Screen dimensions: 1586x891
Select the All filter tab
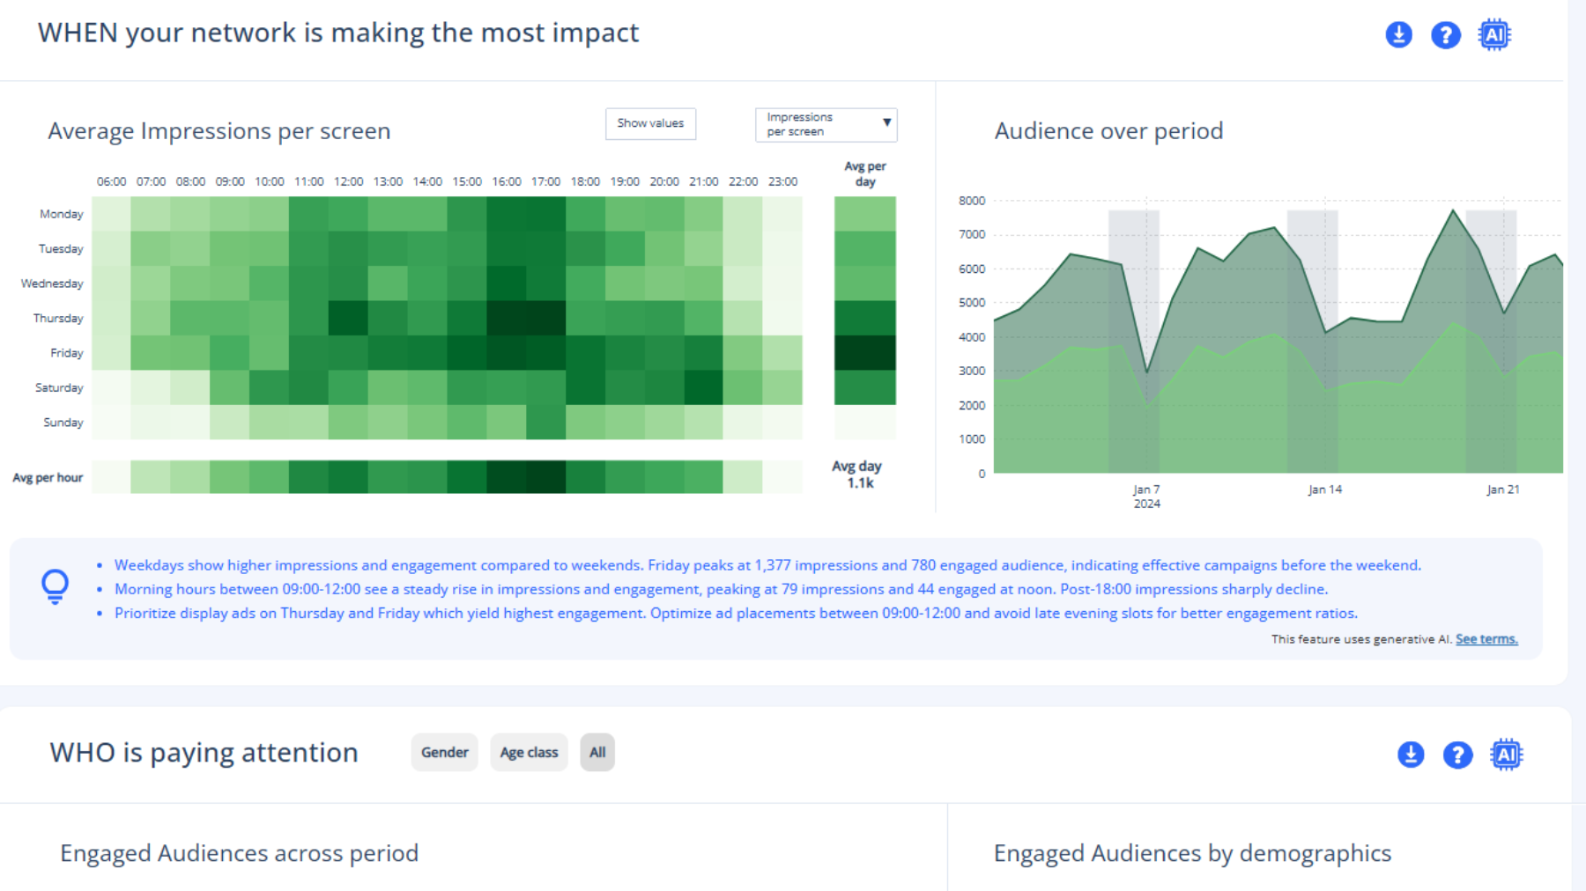click(597, 752)
